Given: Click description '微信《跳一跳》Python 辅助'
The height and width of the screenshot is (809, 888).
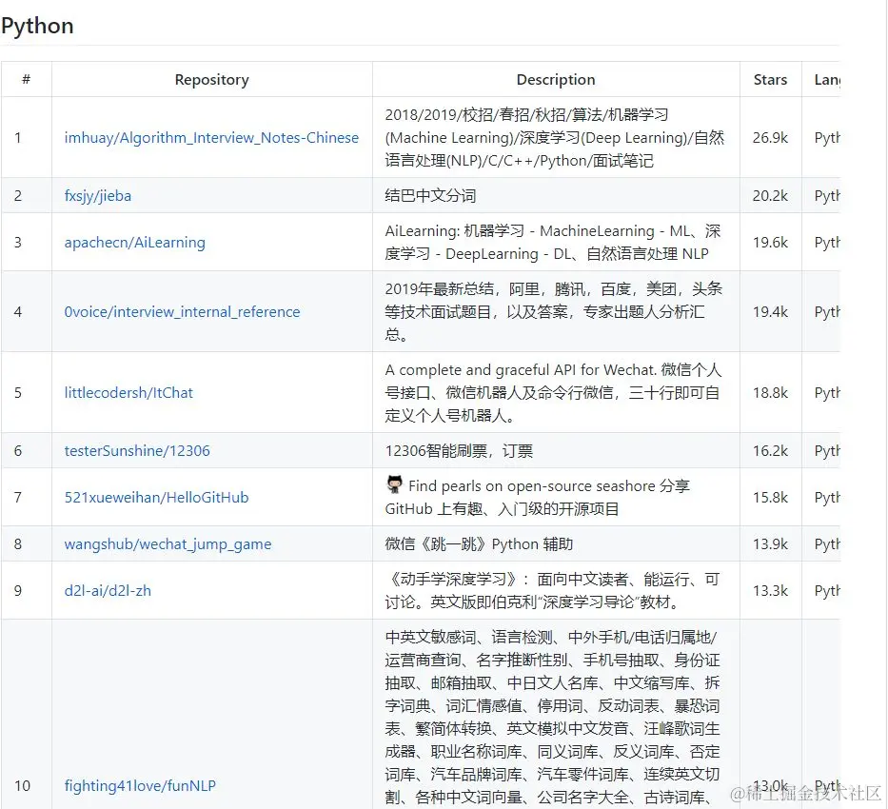Looking at the screenshot, I should (x=479, y=544).
